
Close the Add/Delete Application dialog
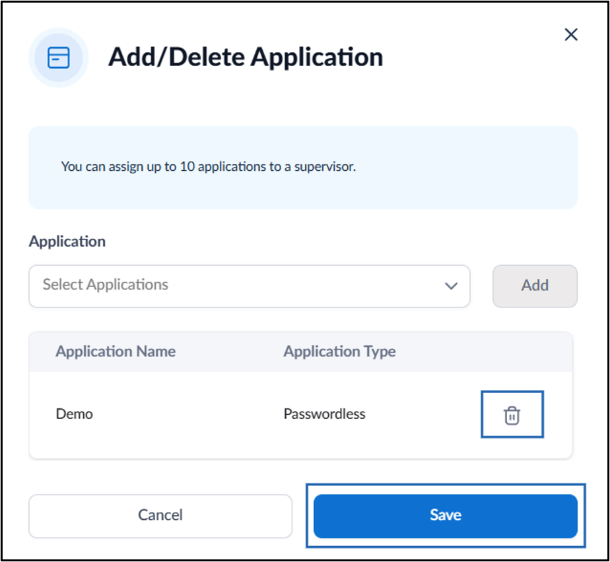point(570,34)
